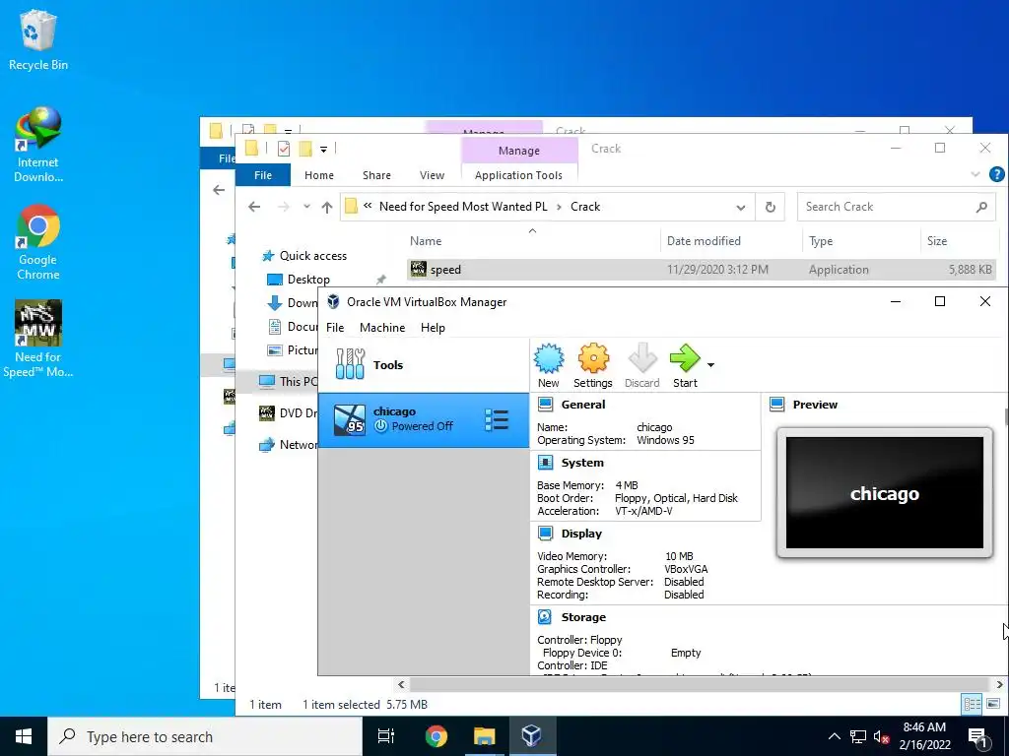Screen dimensions: 1009x756
Task: Click the chicago preview thumbnail
Action: 884,493
